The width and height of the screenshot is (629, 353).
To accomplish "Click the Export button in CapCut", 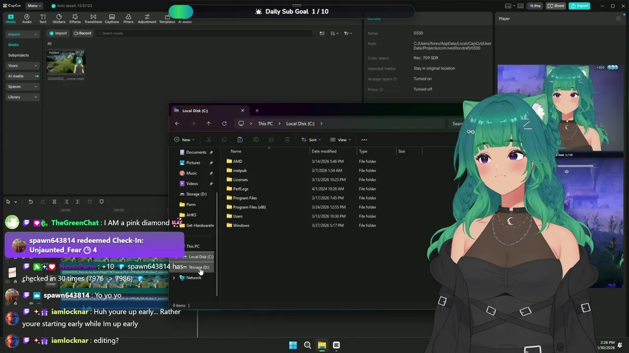I will 579,6.
